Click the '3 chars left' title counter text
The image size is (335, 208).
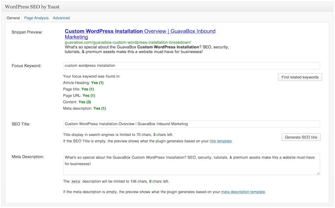[163, 135]
